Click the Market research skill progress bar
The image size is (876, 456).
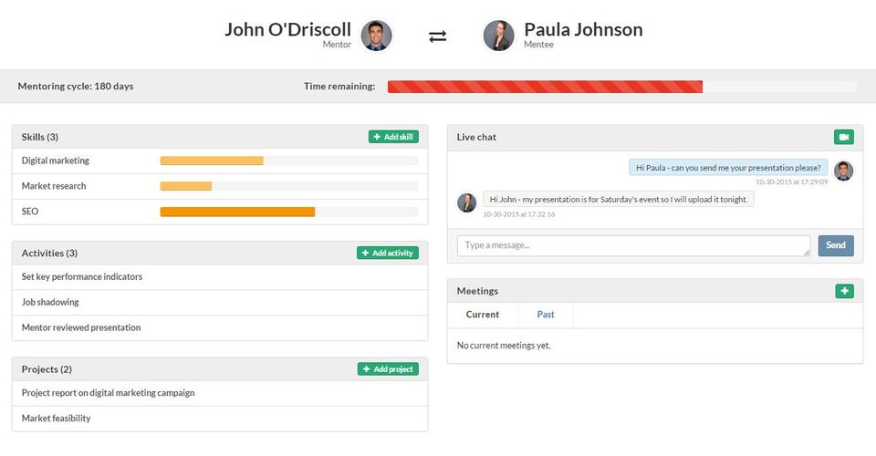(x=289, y=186)
